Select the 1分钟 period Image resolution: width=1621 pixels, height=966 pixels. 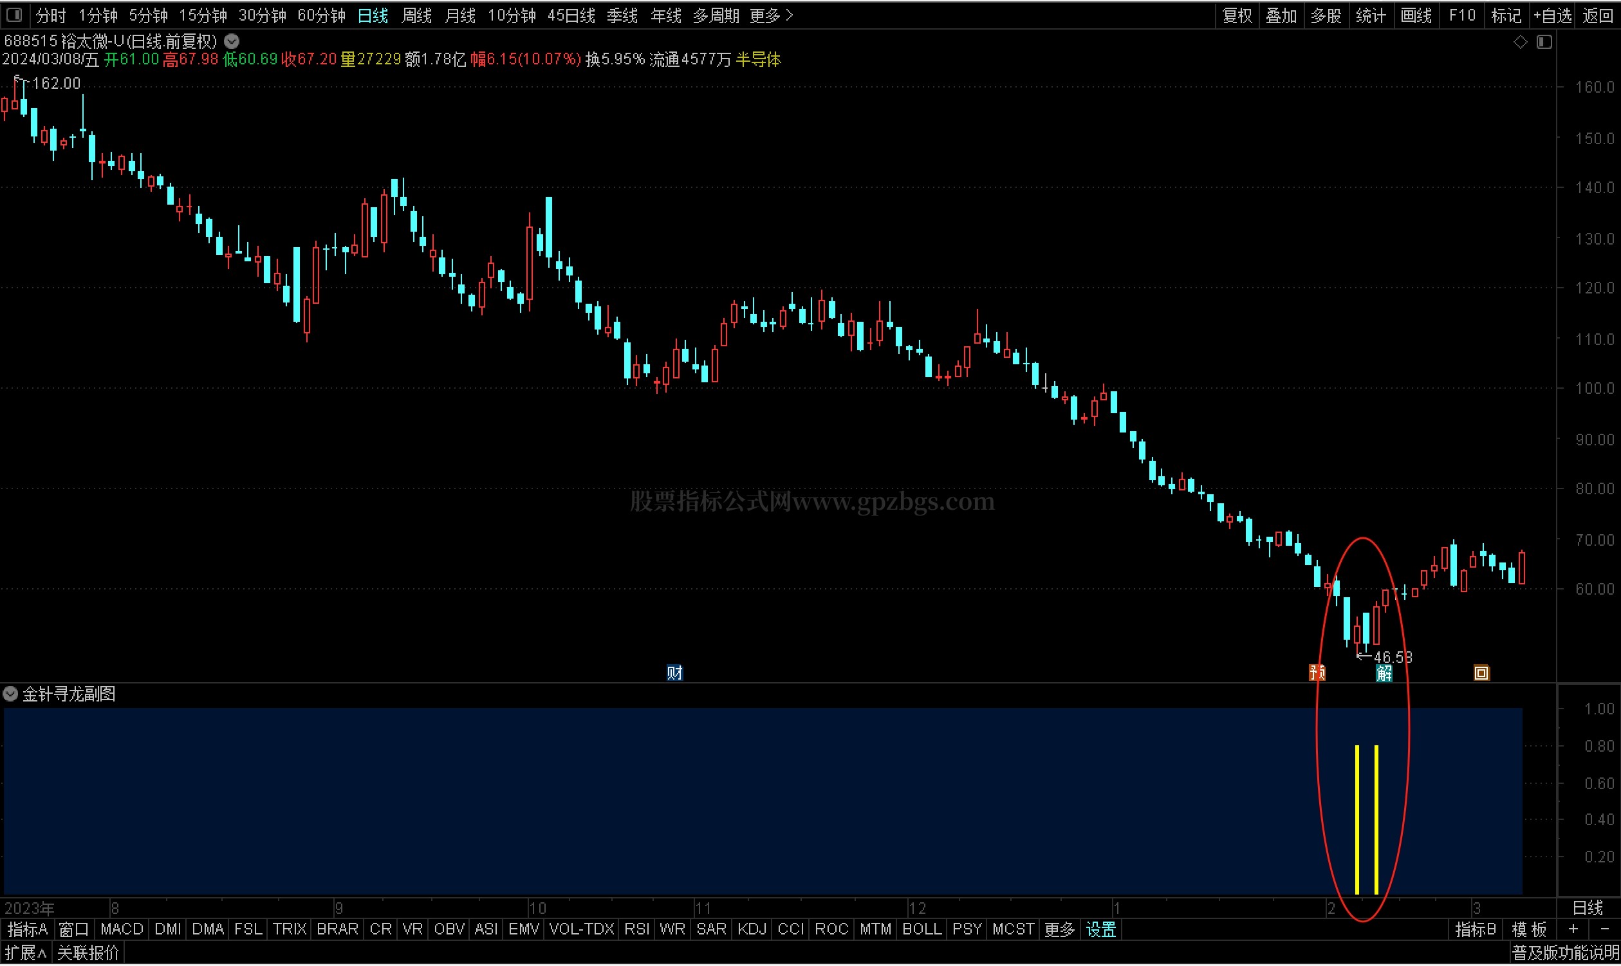98,15
